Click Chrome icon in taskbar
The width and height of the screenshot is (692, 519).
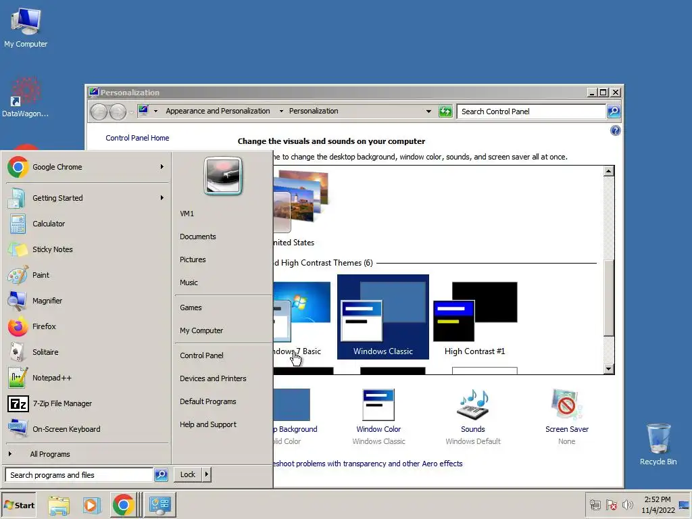(x=123, y=505)
